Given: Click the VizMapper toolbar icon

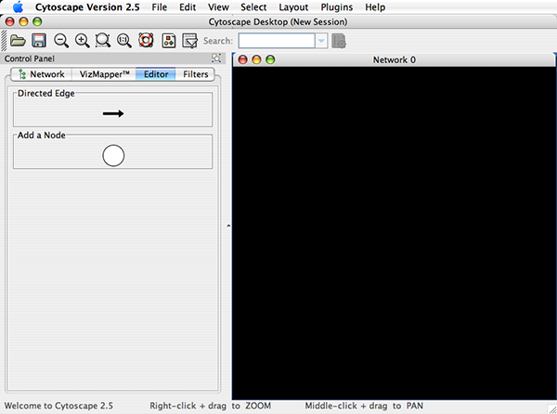Looking at the screenshot, I should 169,41.
